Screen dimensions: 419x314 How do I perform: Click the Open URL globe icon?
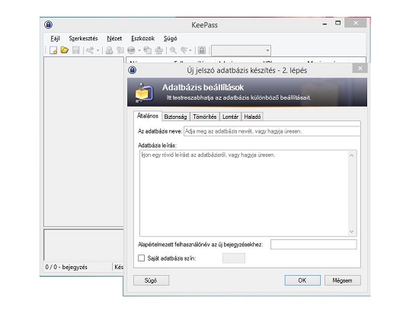131,50
